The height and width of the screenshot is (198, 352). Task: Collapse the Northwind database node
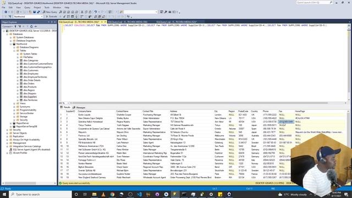tap(11, 44)
